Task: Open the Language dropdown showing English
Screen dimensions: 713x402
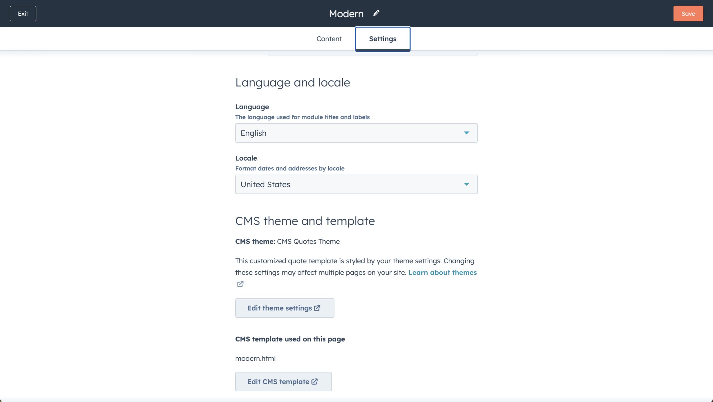Action: [x=356, y=133]
